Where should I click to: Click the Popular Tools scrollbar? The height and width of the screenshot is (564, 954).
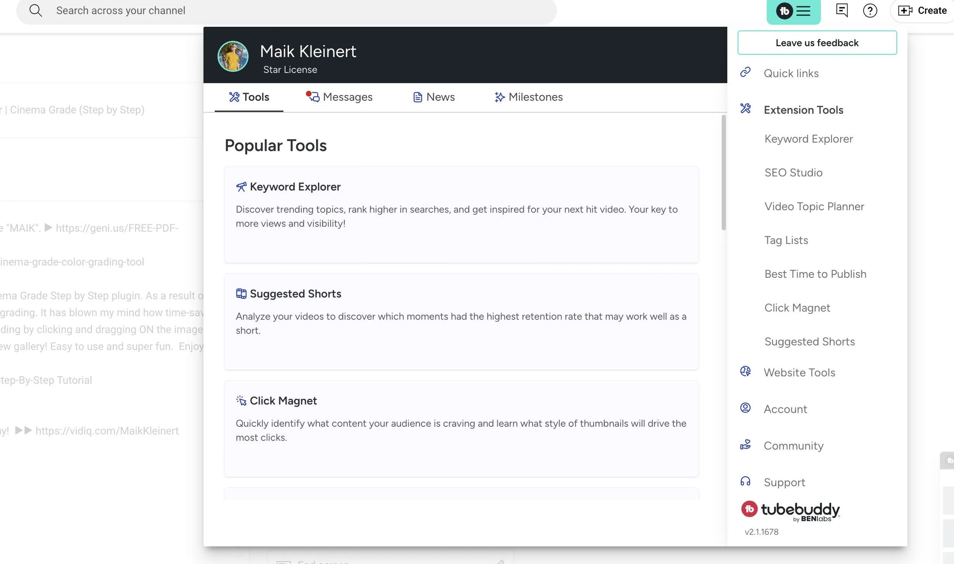pos(723,173)
